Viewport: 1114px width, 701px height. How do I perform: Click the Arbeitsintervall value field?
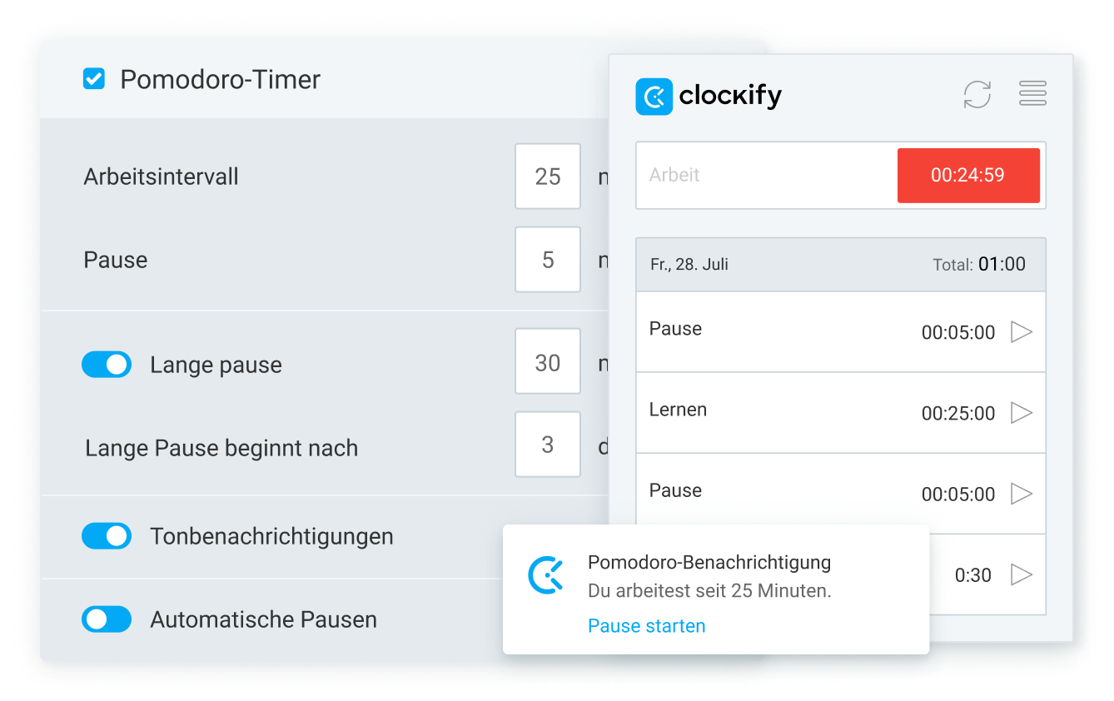click(547, 176)
